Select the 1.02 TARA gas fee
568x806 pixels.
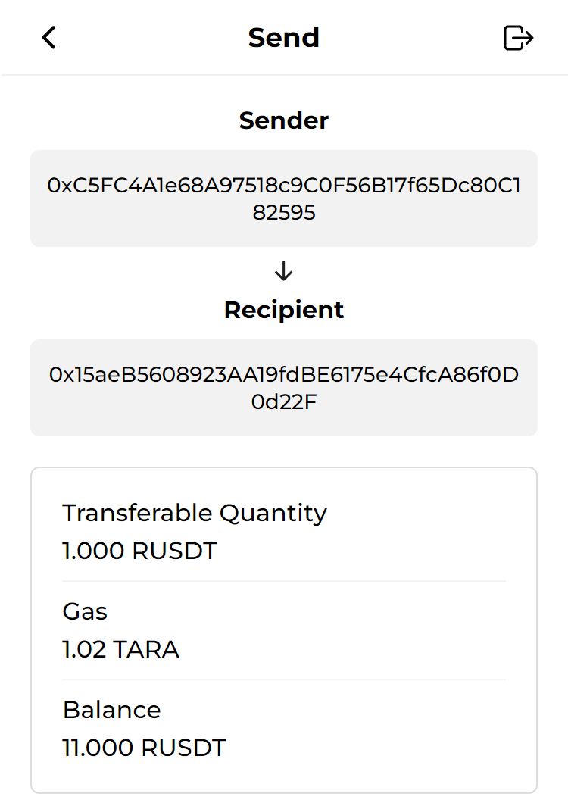120,649
